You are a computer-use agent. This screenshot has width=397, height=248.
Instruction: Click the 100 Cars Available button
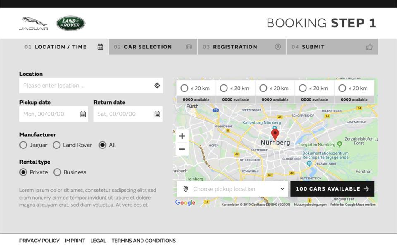coord(332,189)
